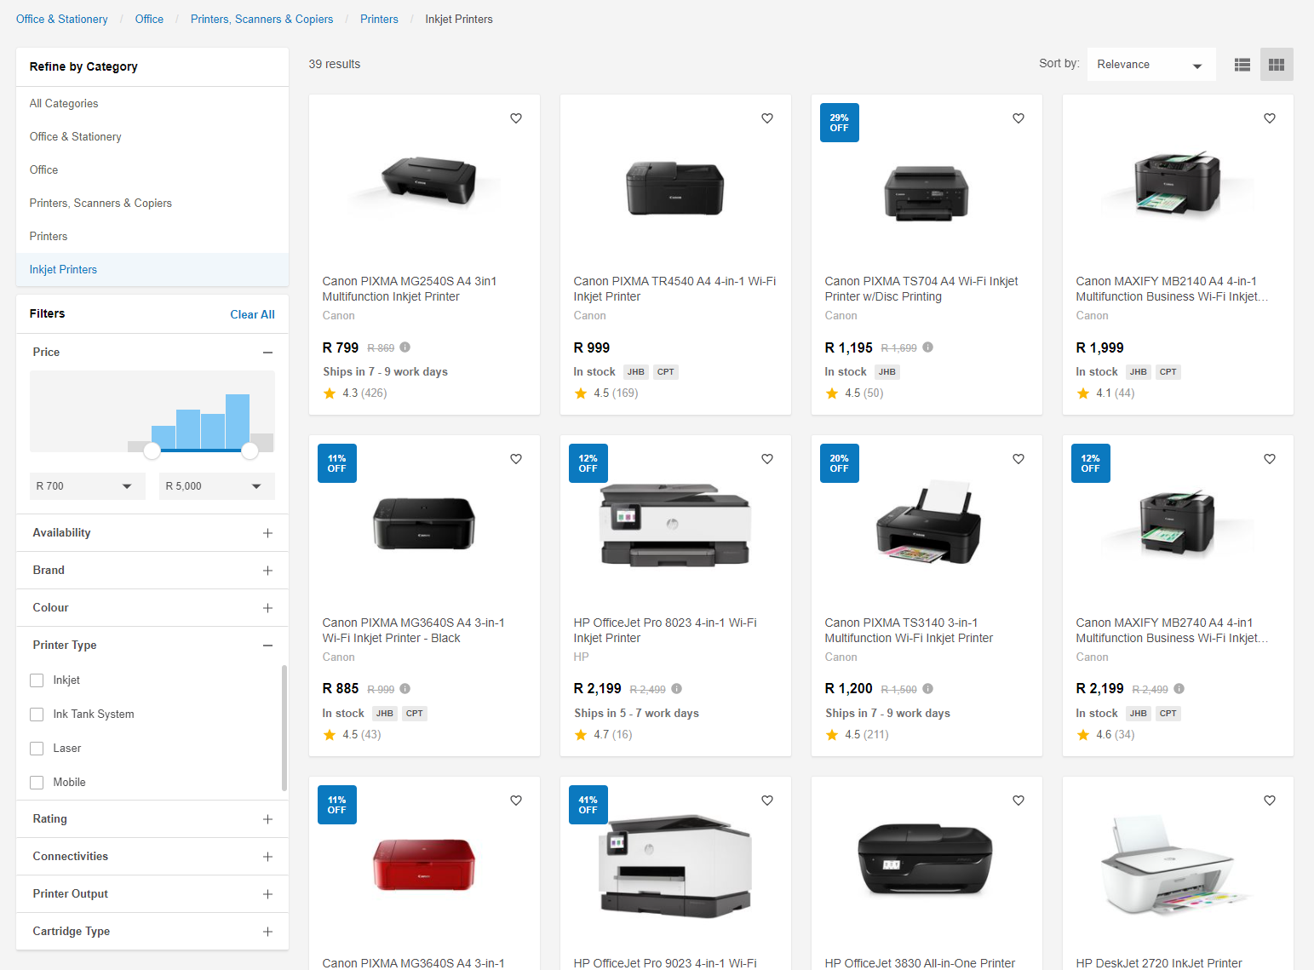Viewport: 1314px width, 970px height.
Task: Go to Office breadcrumb link
Action: (149, 19)
